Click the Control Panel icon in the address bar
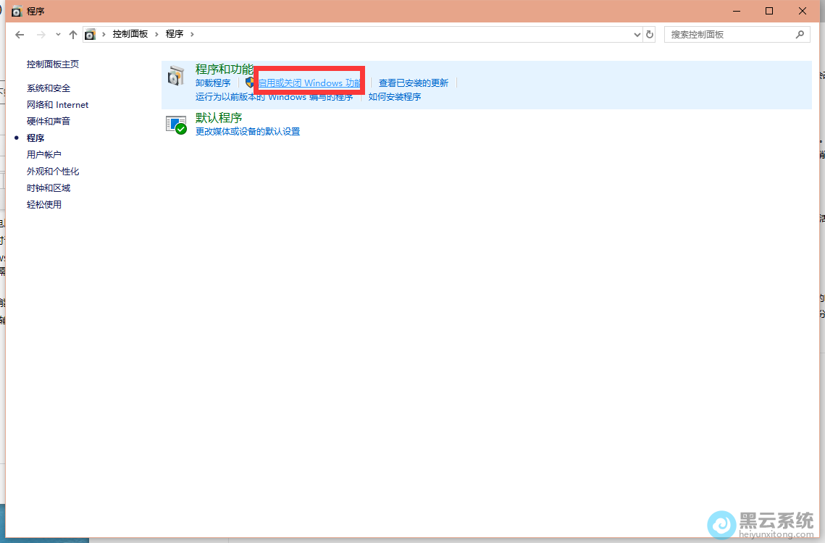 90,33
